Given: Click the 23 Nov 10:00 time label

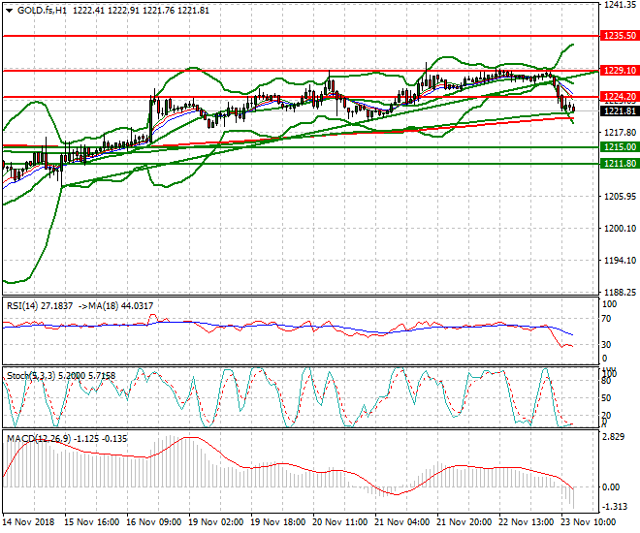Looking at the screenshot, I should coord(589,522).
